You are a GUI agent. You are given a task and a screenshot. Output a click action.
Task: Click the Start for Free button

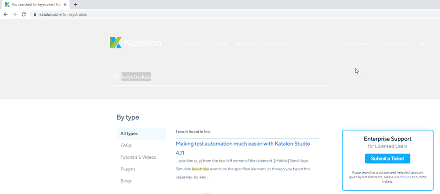pyautogui.click(x=397, y=44)
